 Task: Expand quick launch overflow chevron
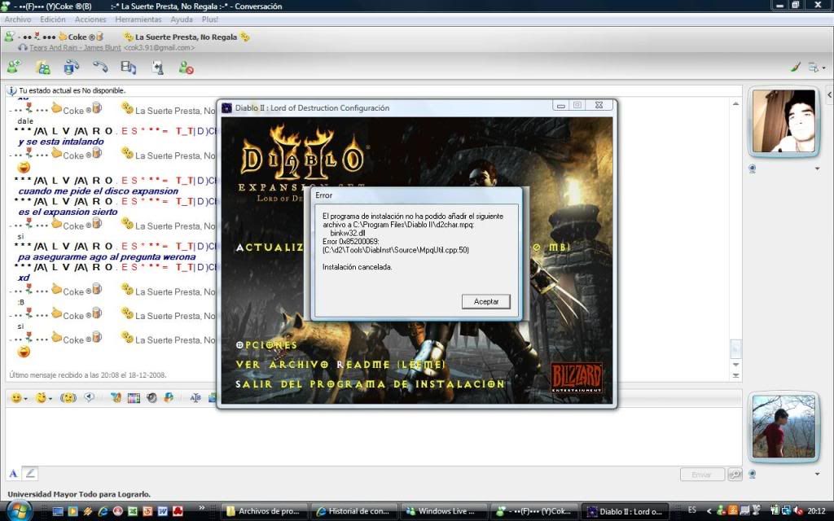[x=202, y=508]
